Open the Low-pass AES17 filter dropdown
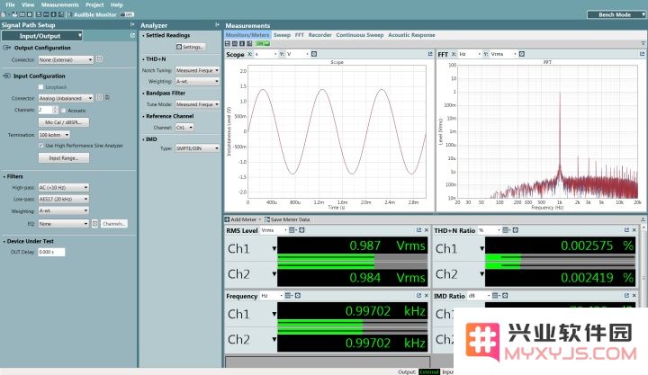 click(x=63, y=199)
